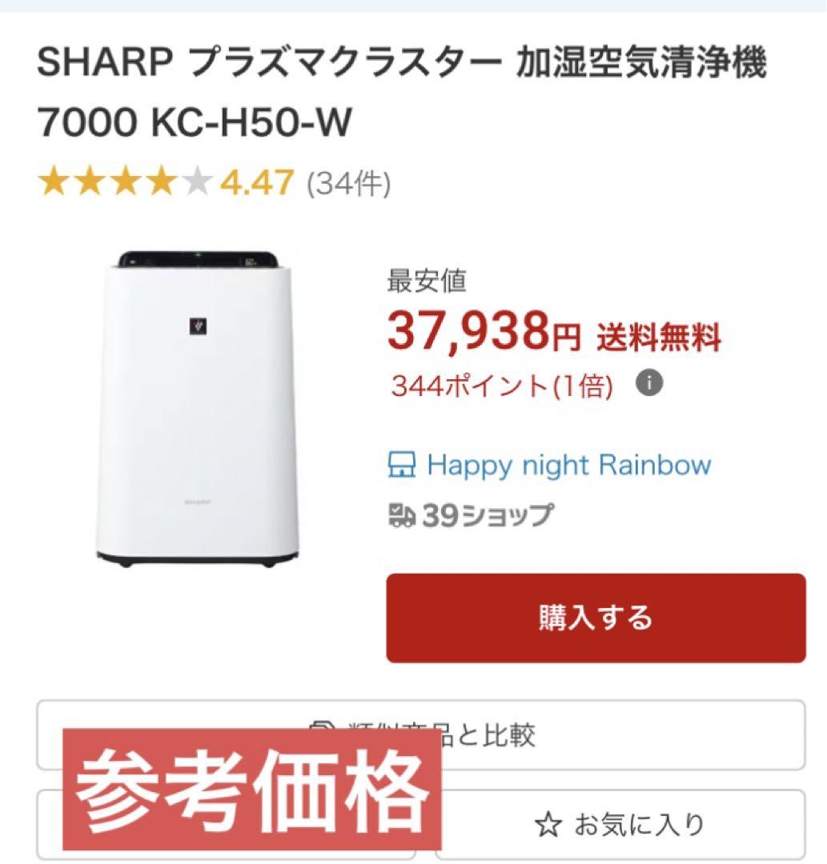Click the 39ショップ label text
Image resolution: width=827 pixels, height=864 pixels.
pos(488,515)
